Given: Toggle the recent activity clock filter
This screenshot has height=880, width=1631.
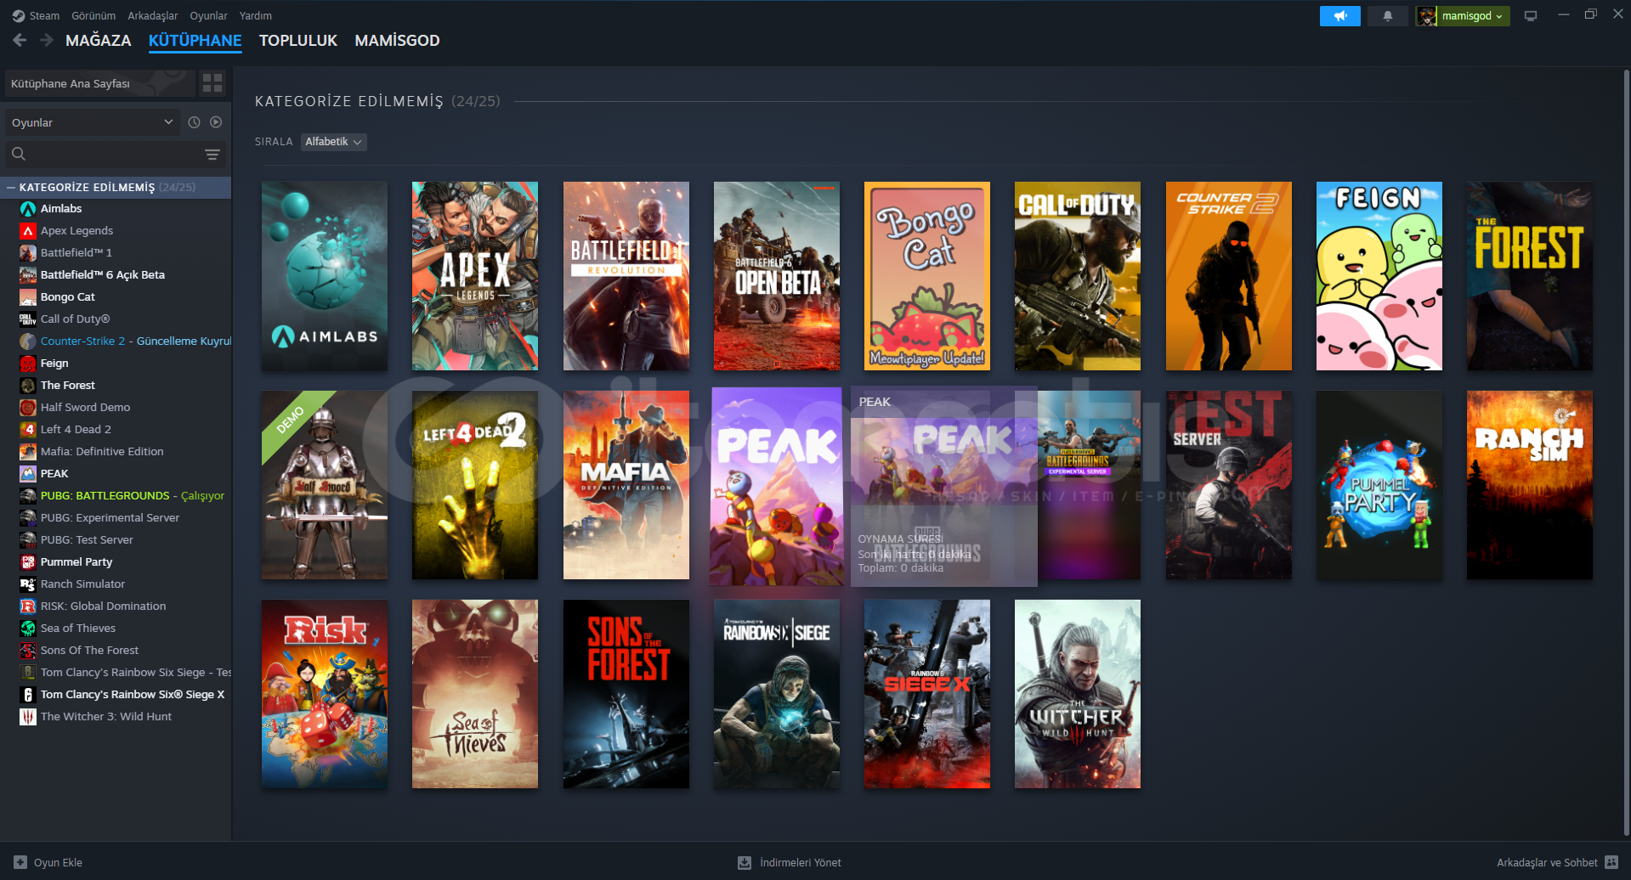Looking at the screenshot, I should click(x=194, y=122).
